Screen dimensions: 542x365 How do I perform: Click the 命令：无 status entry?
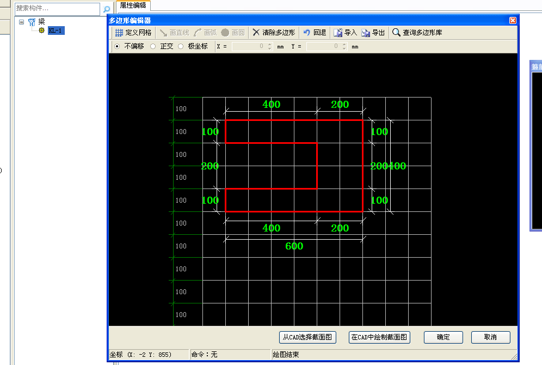(204, 355)
